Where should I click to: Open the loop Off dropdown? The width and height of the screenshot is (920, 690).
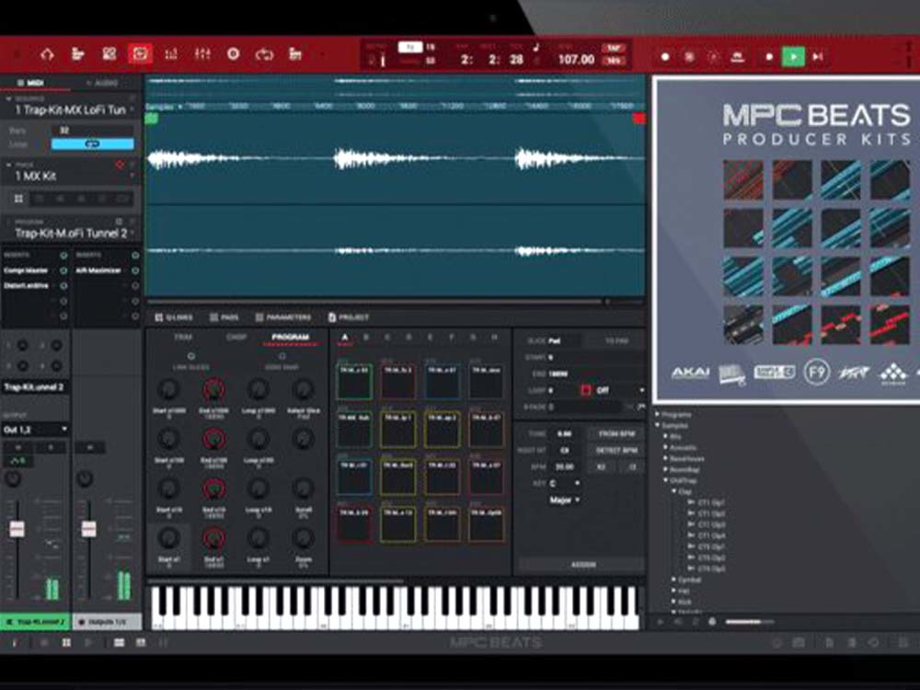click(619, 390)
